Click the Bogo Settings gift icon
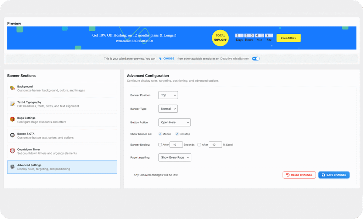The width and height of the screenshot is (363, 219). [12, 120]
